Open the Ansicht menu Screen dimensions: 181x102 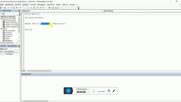click(18, 5)
